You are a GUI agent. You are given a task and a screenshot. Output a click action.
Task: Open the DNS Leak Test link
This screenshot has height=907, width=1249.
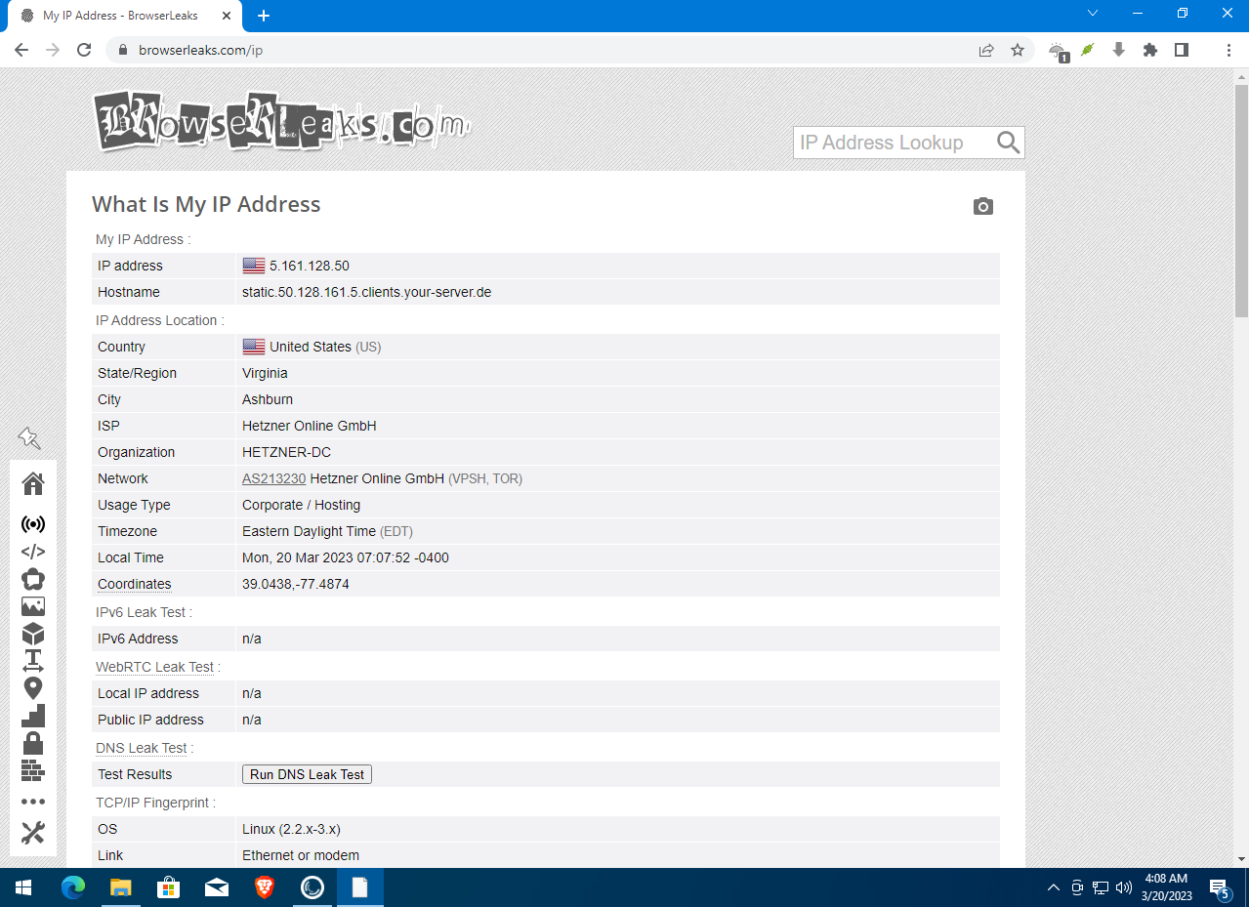tap(142, 748)
